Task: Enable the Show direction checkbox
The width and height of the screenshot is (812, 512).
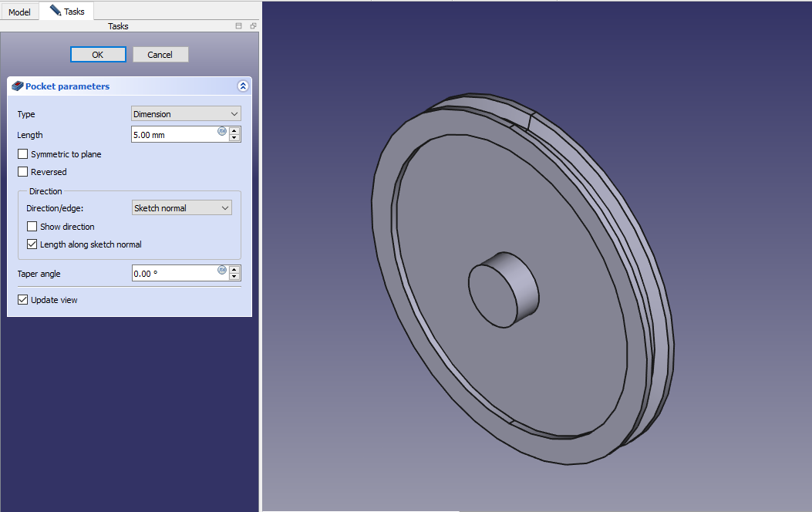Action: tap(32, 227)
